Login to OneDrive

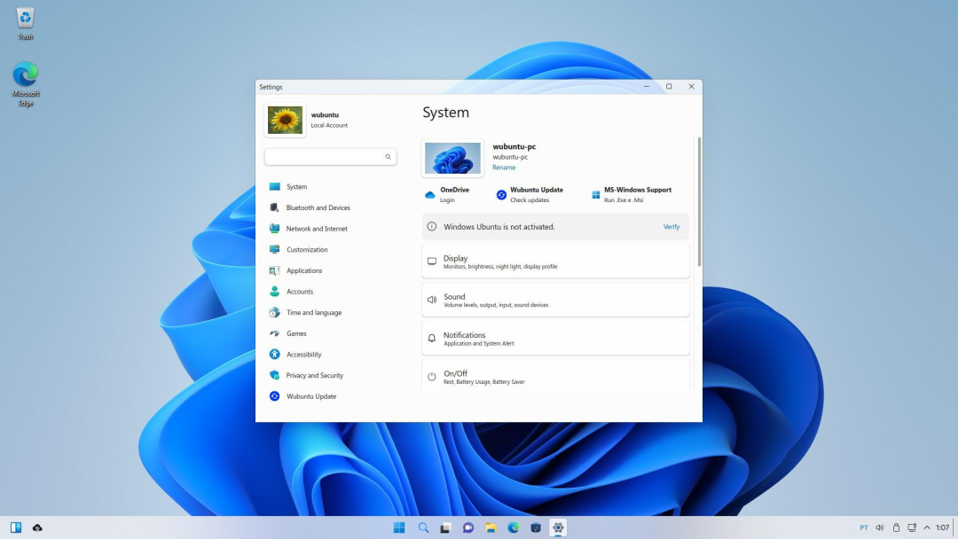click(x=447, y=195)
